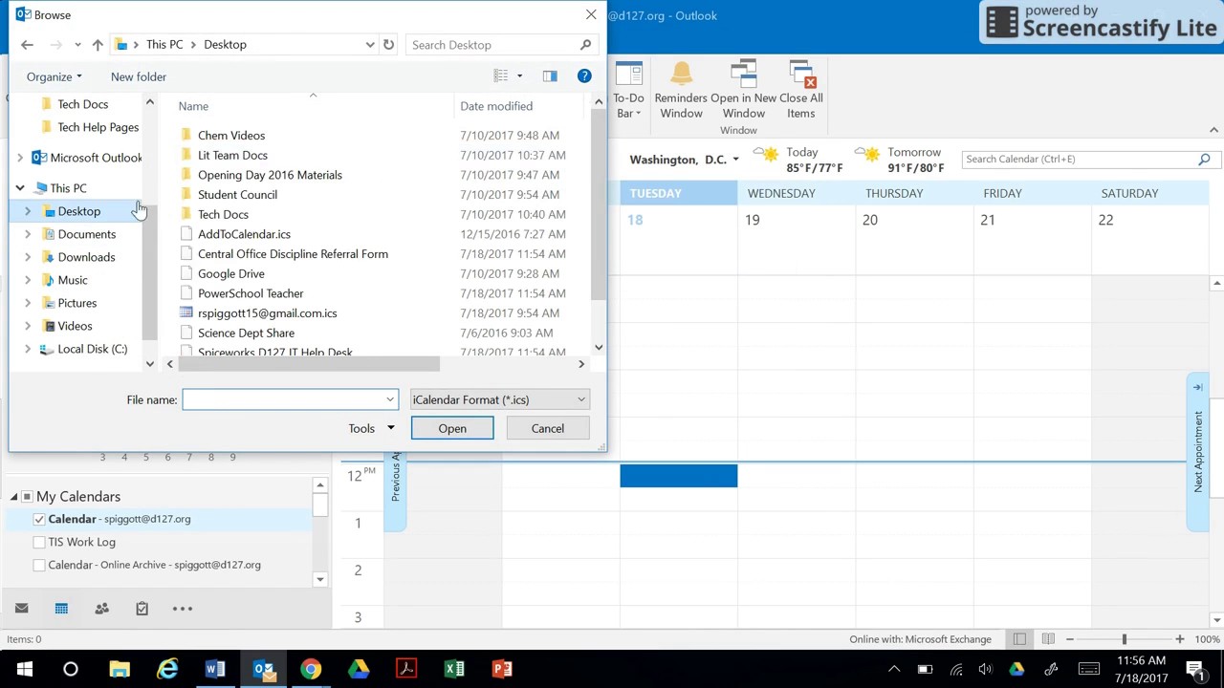Click the File name input field

[x=290, y=399]
